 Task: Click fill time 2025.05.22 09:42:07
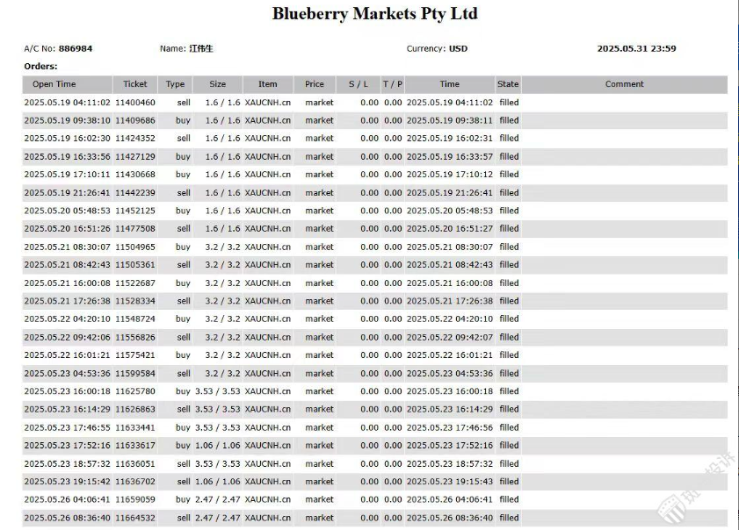450,338
